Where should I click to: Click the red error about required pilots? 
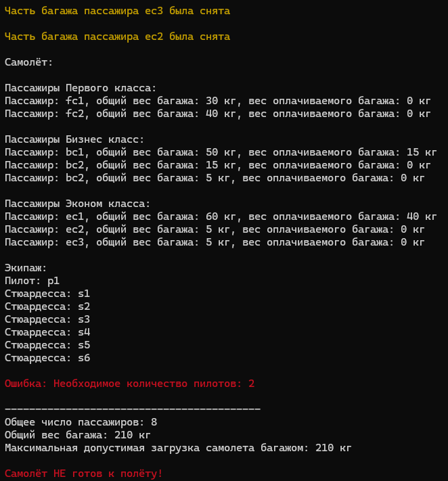click(x=129, y=384)
